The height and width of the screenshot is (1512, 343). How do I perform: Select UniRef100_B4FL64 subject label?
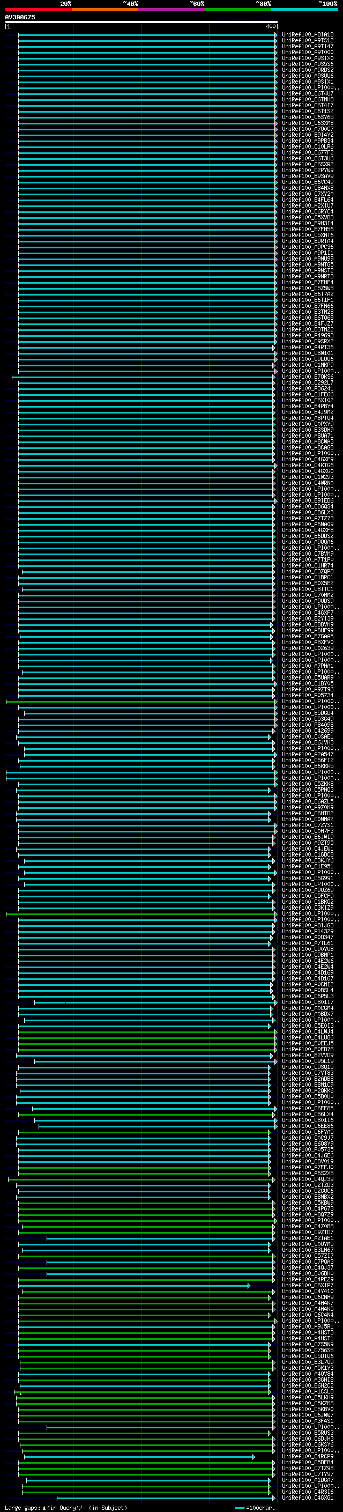[308, 200]
